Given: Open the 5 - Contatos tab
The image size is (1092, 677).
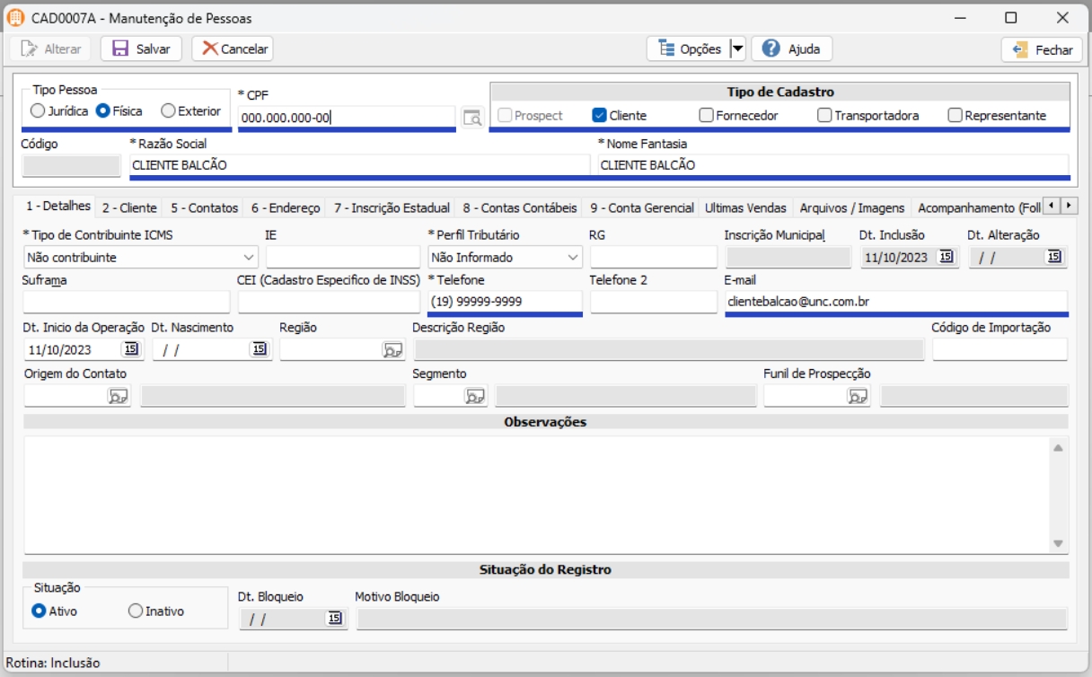Looking at the screenshot, I should point(205,207).
